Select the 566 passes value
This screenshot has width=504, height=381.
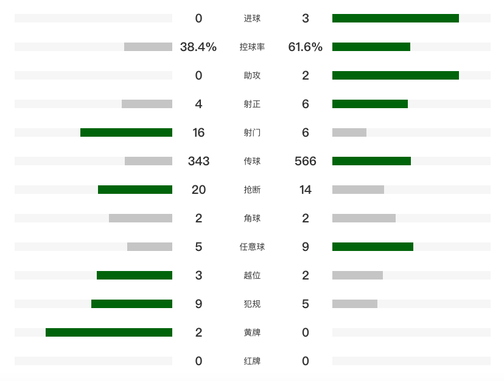click(x=305, y=161)
